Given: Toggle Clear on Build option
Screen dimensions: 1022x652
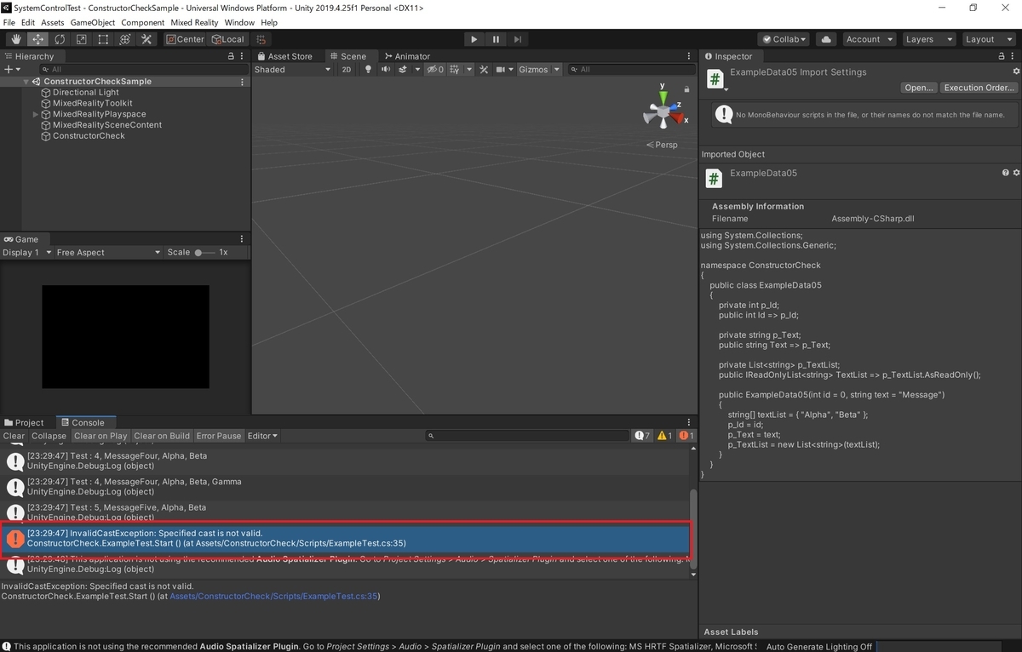Looking at the screenshot, I should 162,436.
